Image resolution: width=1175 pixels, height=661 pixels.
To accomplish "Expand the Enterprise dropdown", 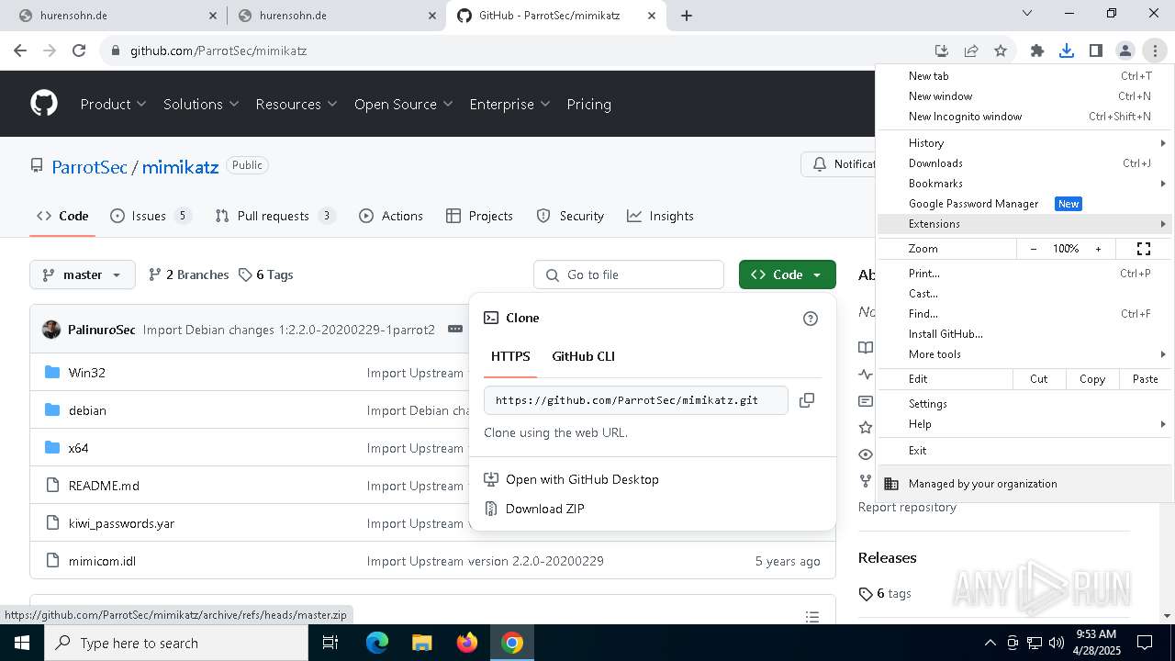I will click(509, 104).
